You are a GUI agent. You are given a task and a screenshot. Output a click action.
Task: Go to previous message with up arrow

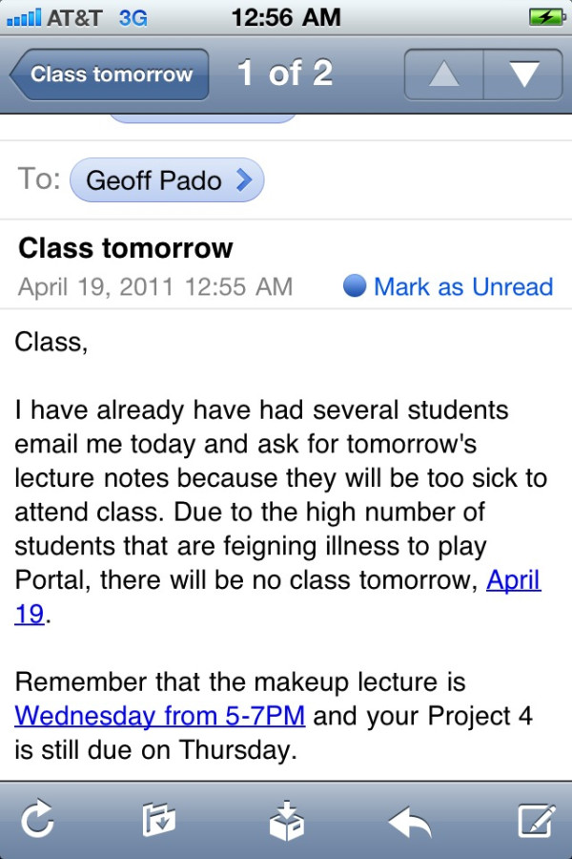click(x=444, y=73)
